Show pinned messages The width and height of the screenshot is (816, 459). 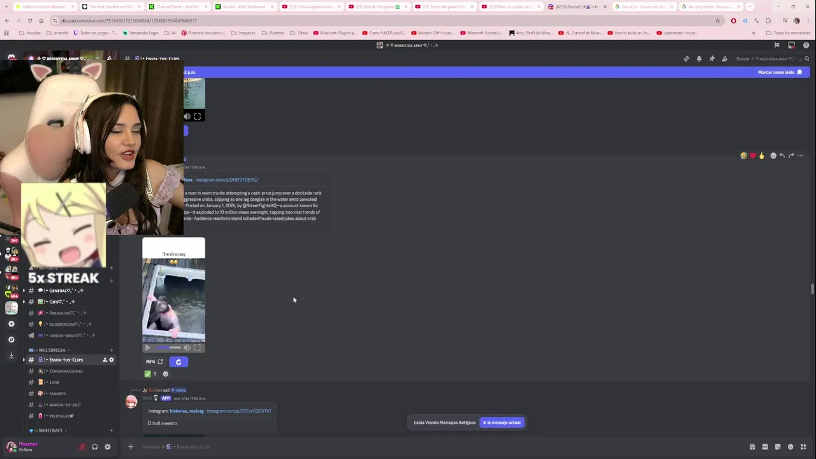point(711,59)
